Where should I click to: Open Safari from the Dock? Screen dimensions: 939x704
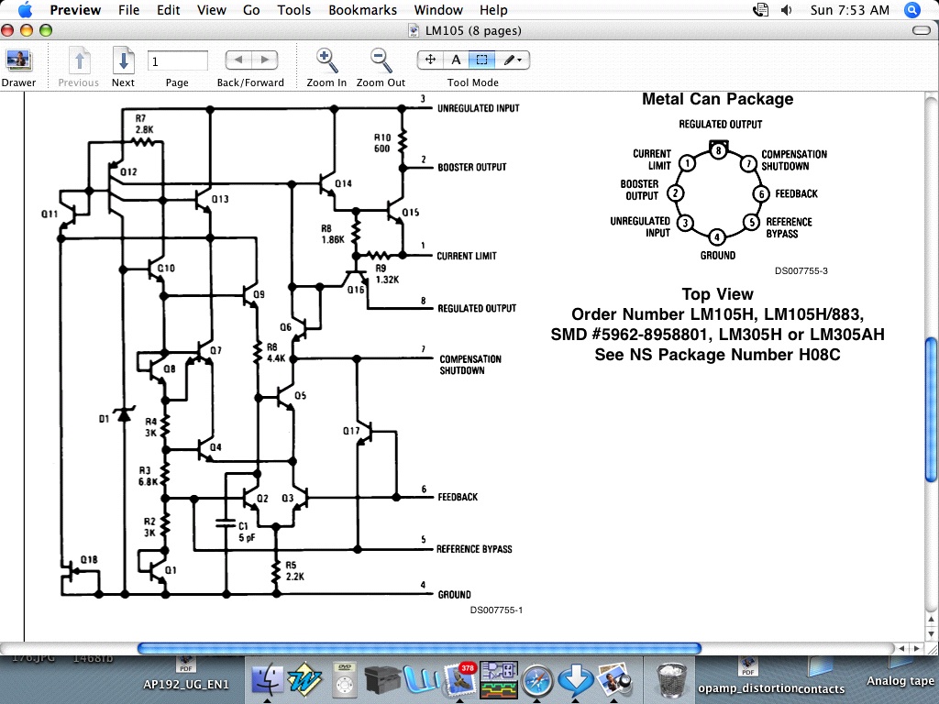pos(537,680)
